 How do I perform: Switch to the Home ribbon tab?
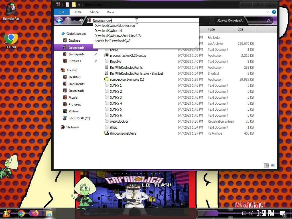pos(78,12)
